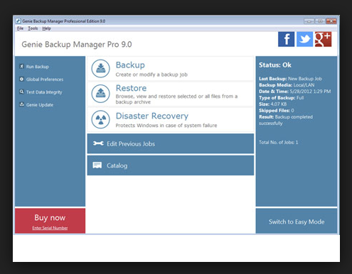
Task: Click 'Type of Backup: Full' line
Action: pos(281,98)
